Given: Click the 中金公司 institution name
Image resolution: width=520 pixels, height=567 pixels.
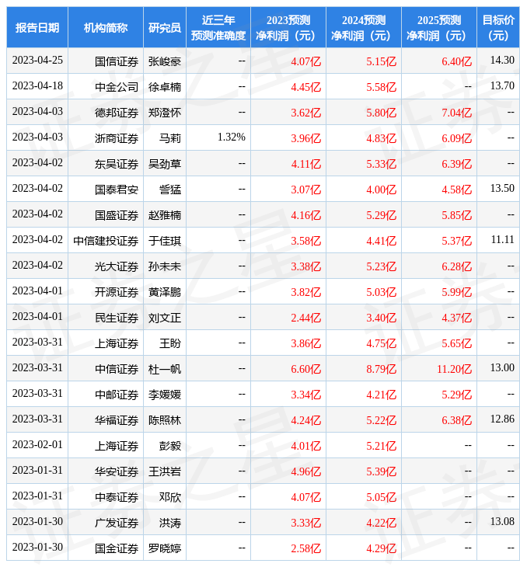Looking at the screenshot, I should pyautogui.click(x=117, y=86).
